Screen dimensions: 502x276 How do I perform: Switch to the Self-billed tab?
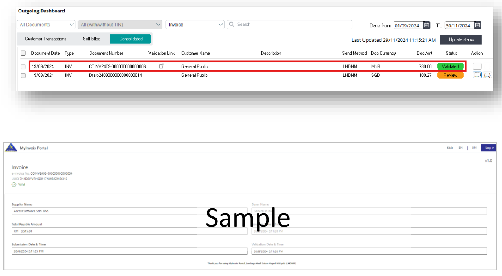(x=92, y=39)
